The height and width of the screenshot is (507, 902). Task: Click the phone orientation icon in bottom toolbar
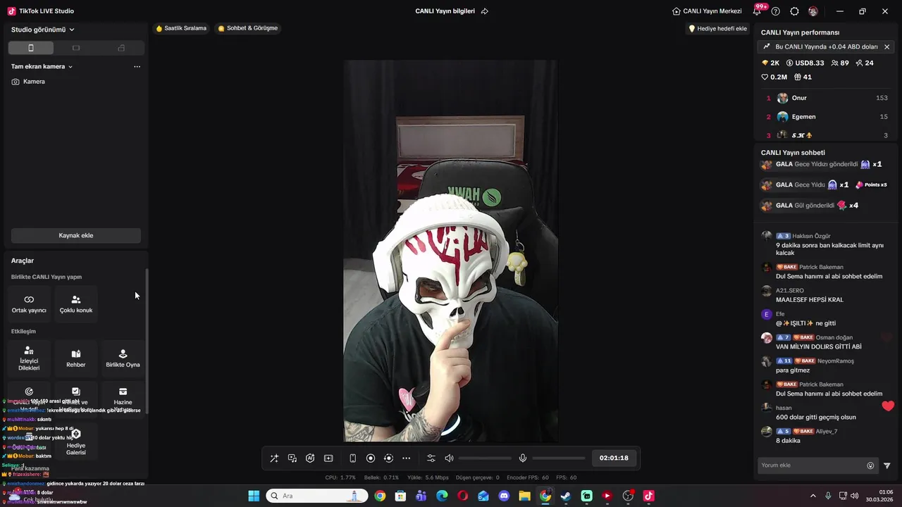pyautogui.click(x=352, y=458)
